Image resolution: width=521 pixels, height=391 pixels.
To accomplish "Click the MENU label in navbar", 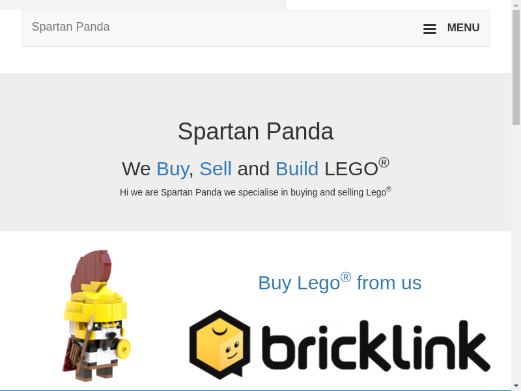I will [463, 27].
